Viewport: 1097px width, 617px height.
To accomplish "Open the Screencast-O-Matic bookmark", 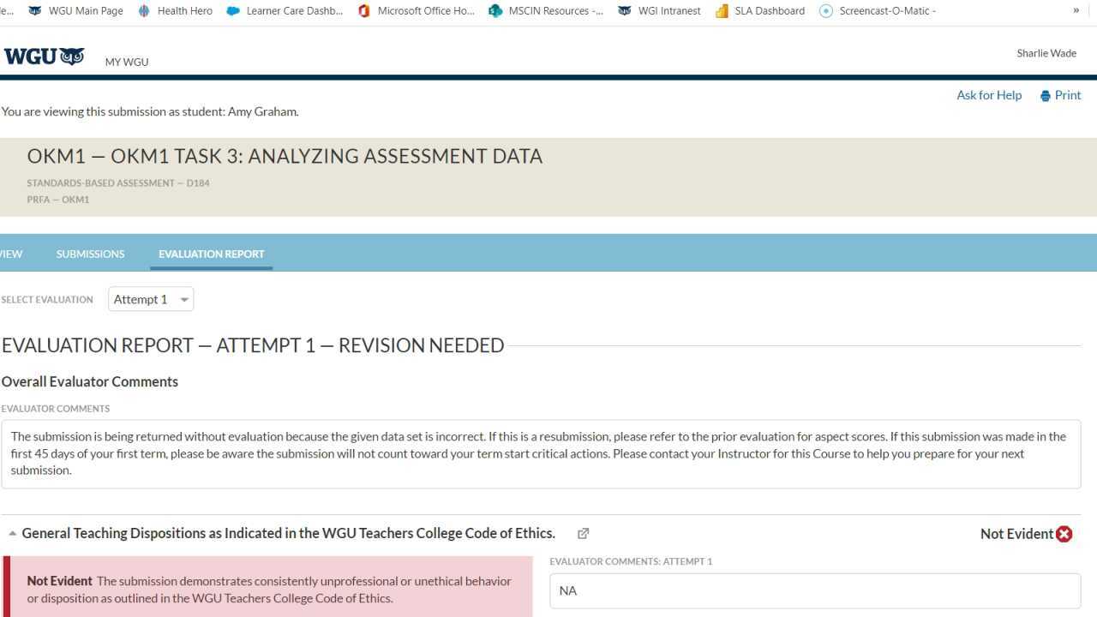I will (x=878, y=11).
